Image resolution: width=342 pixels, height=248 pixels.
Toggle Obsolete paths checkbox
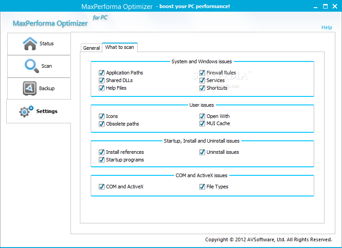click(101, 124)
